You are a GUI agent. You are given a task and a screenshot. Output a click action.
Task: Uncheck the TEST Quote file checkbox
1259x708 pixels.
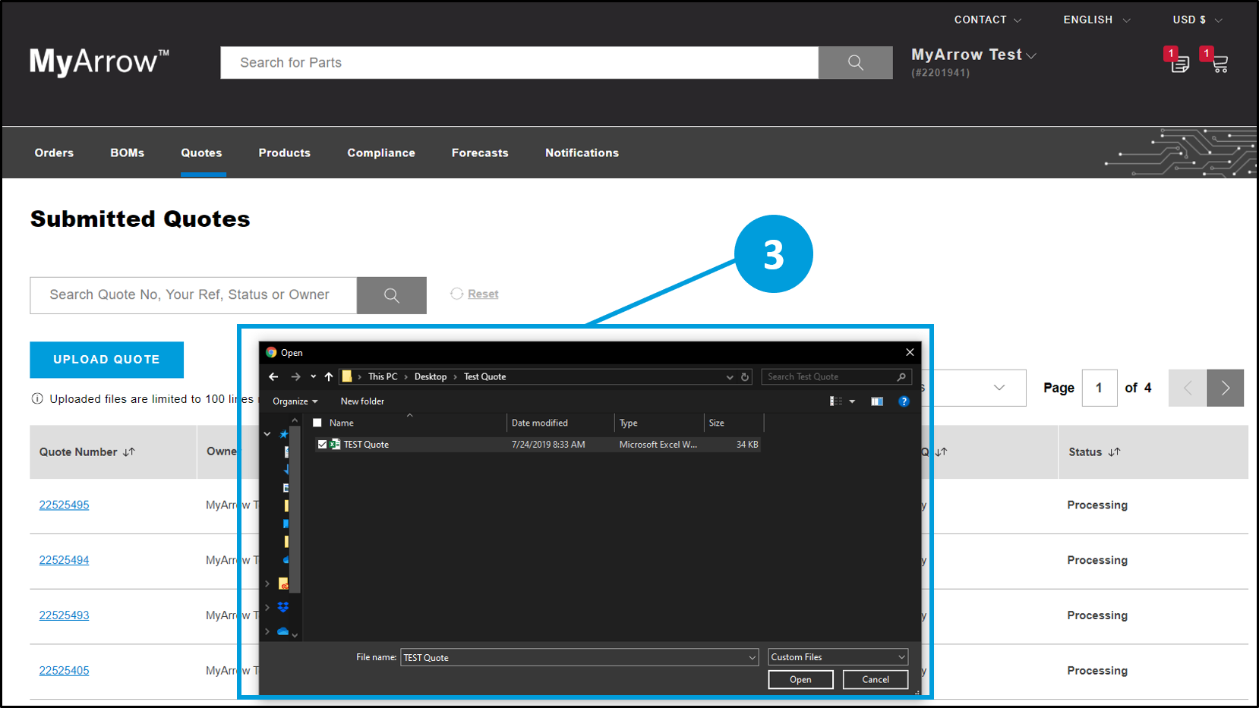[x=322, y=445]
